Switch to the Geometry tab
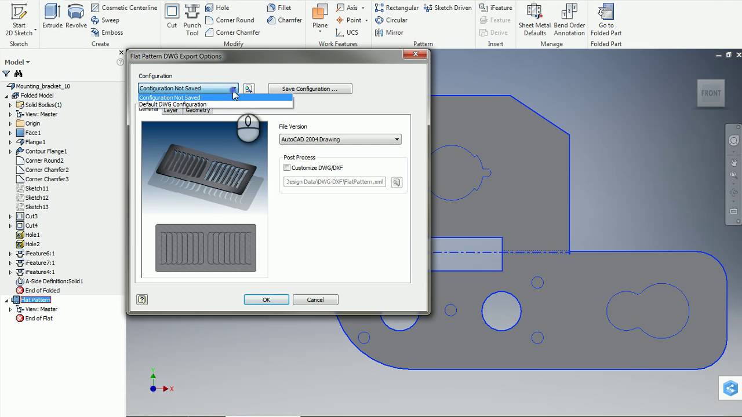Screen dimensions: 742x417 click(198, 110)
